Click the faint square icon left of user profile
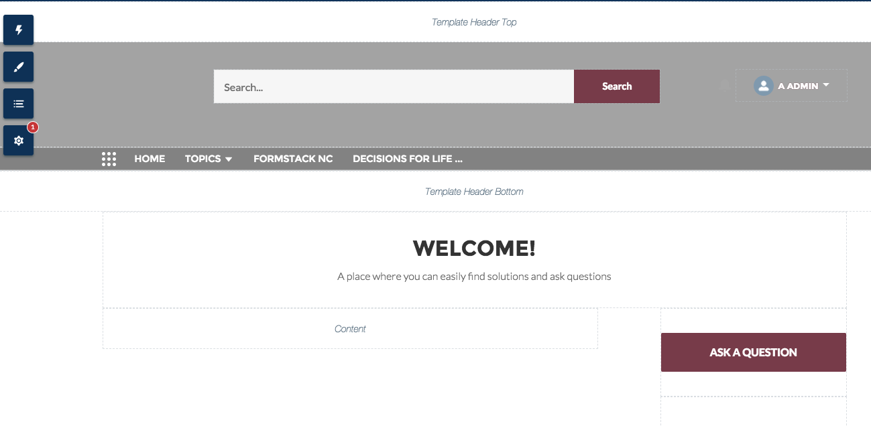871x426 pixels. [724, 85]
